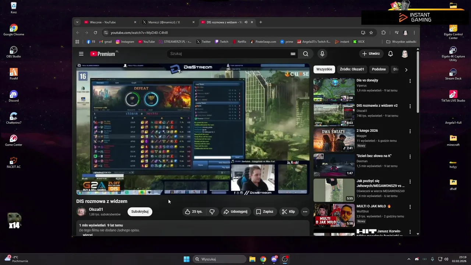Open options for '2 lutego 2026' video

coord(410,131)
